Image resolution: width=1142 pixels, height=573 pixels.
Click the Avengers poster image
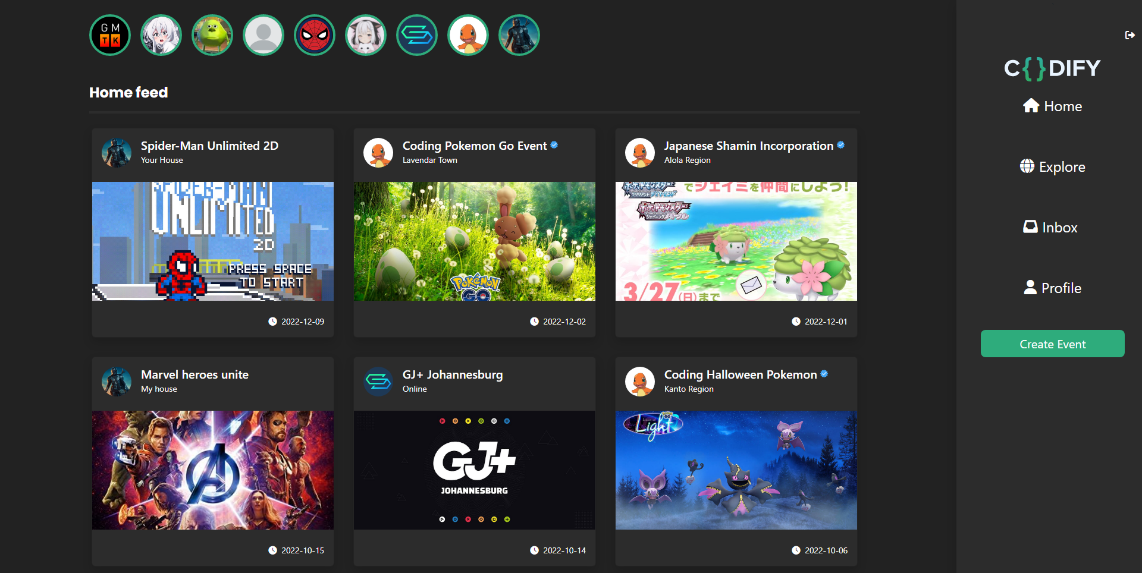(213, 470)
